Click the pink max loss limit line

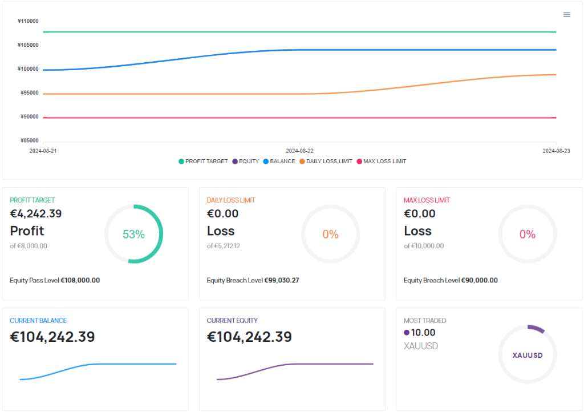(x=299, y=118)
